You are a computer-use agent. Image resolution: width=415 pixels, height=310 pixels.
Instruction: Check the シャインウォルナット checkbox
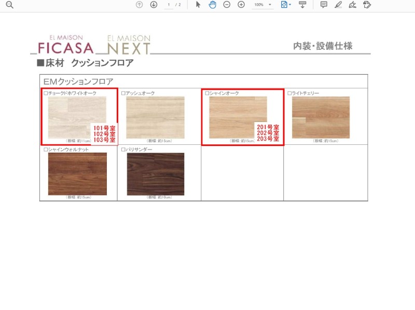46,150
